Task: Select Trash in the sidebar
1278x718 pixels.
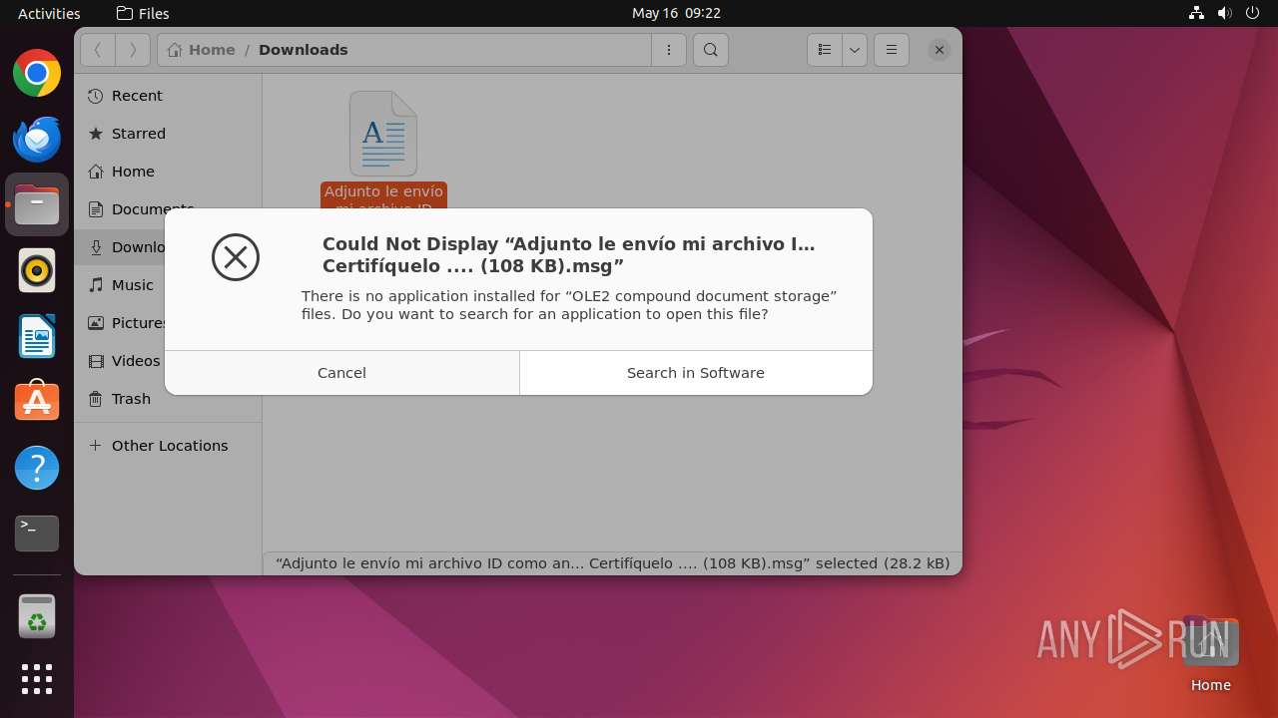Action: (168, 399)
